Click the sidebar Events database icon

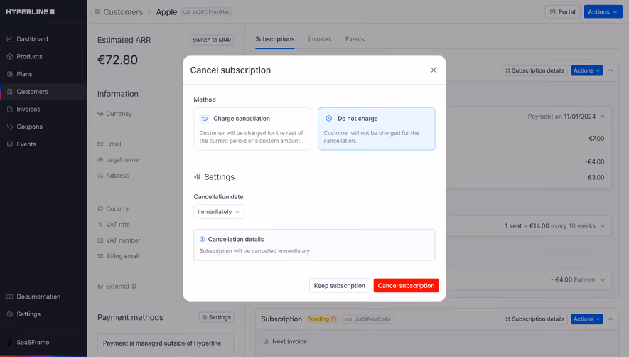pos(10,144)
